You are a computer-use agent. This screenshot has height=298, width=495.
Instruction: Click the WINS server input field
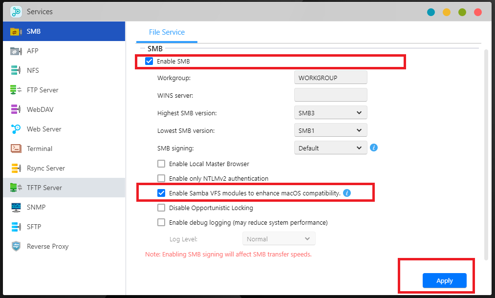tap(330, 95)
